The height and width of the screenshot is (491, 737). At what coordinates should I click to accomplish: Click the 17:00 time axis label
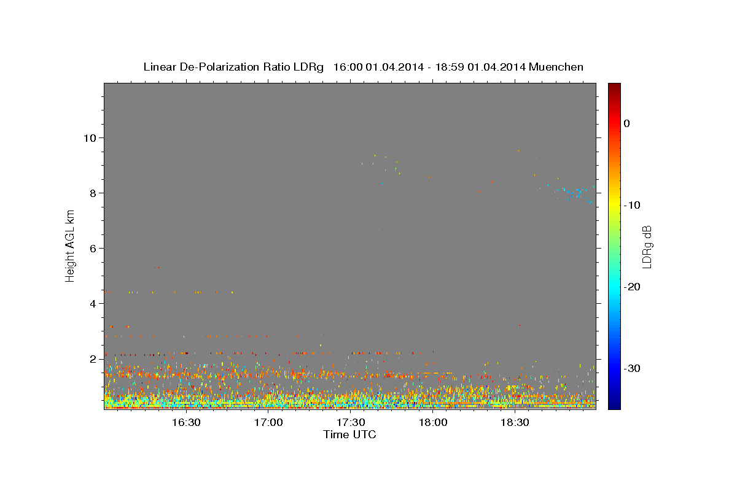[268, 423]
